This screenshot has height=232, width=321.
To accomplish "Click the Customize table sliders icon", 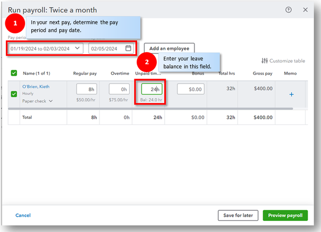I will 265,61.
